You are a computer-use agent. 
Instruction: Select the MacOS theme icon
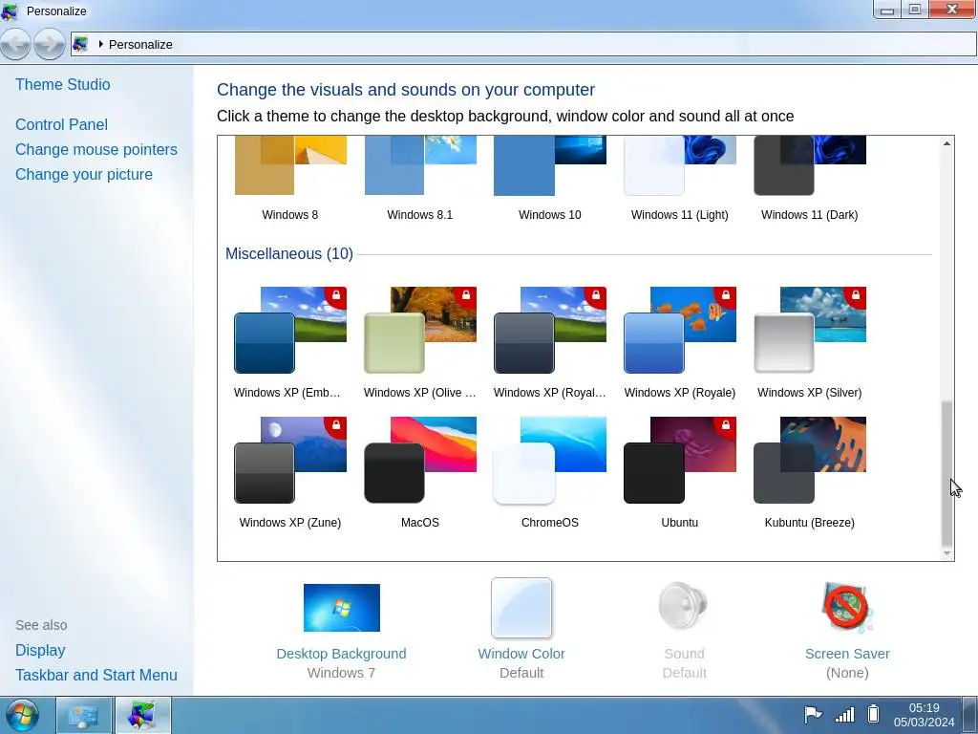(x=420, y=460)
